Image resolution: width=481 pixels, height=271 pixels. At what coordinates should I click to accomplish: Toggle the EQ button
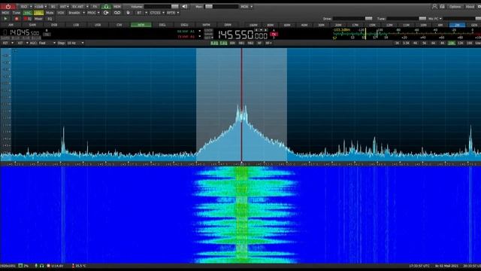coord(50,19)
